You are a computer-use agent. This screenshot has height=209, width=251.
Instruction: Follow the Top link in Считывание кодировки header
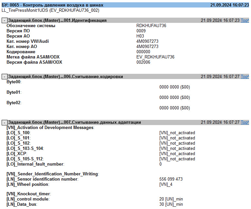[245, 77]
